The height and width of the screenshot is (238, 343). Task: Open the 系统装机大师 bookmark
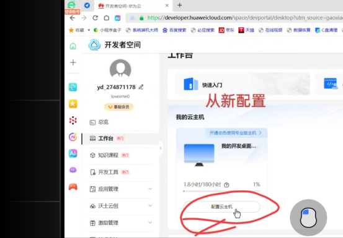pyautogui.click(x=142, y=30)
